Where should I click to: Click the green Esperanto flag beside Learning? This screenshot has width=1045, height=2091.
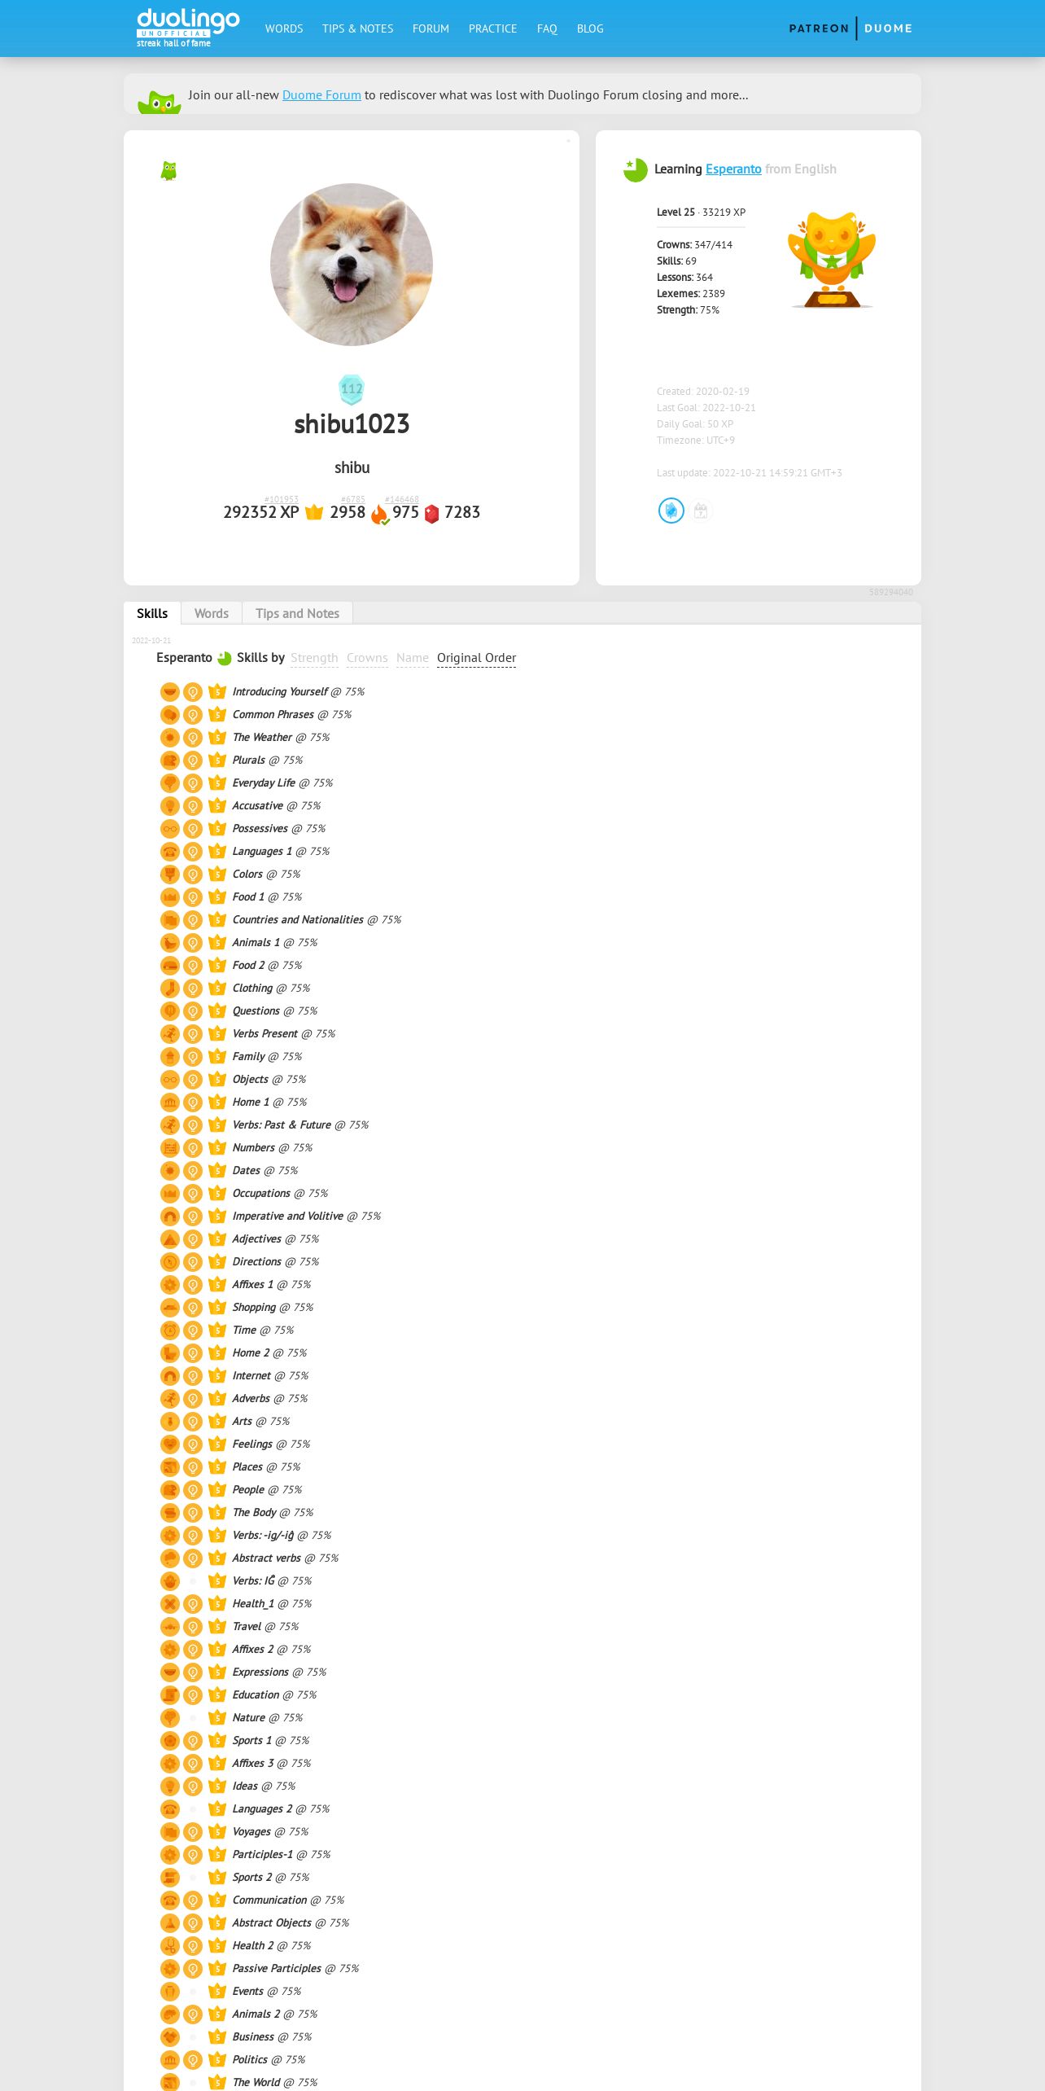pos(636,169)
